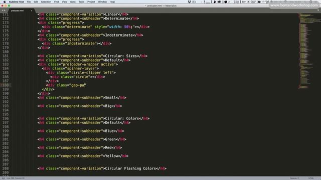321x180 pixels.
Task: Click the "Small" subheader text
Action: tap(110, 97)
